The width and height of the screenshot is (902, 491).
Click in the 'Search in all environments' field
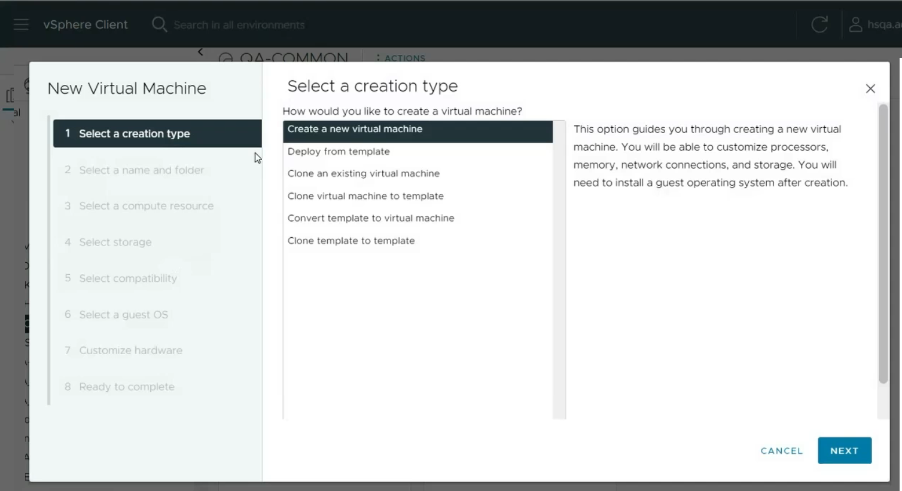coord(239,25)
